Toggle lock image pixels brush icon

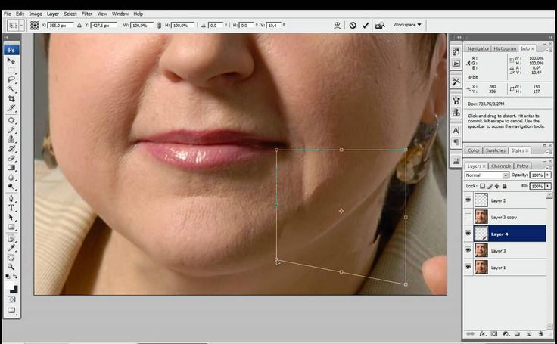[x=490, y=186]
